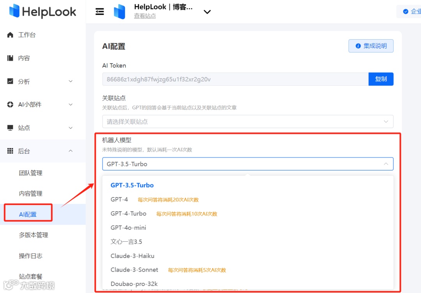This screenshot has width=421, height=293.
Task: Select the 站点 monitor icon
Action: click(9, 127)
